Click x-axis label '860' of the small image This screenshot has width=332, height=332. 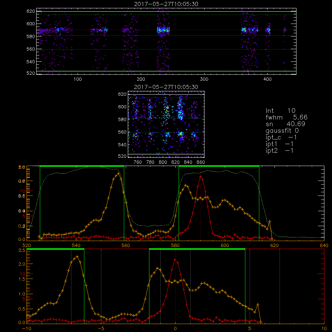coord(201,162)
